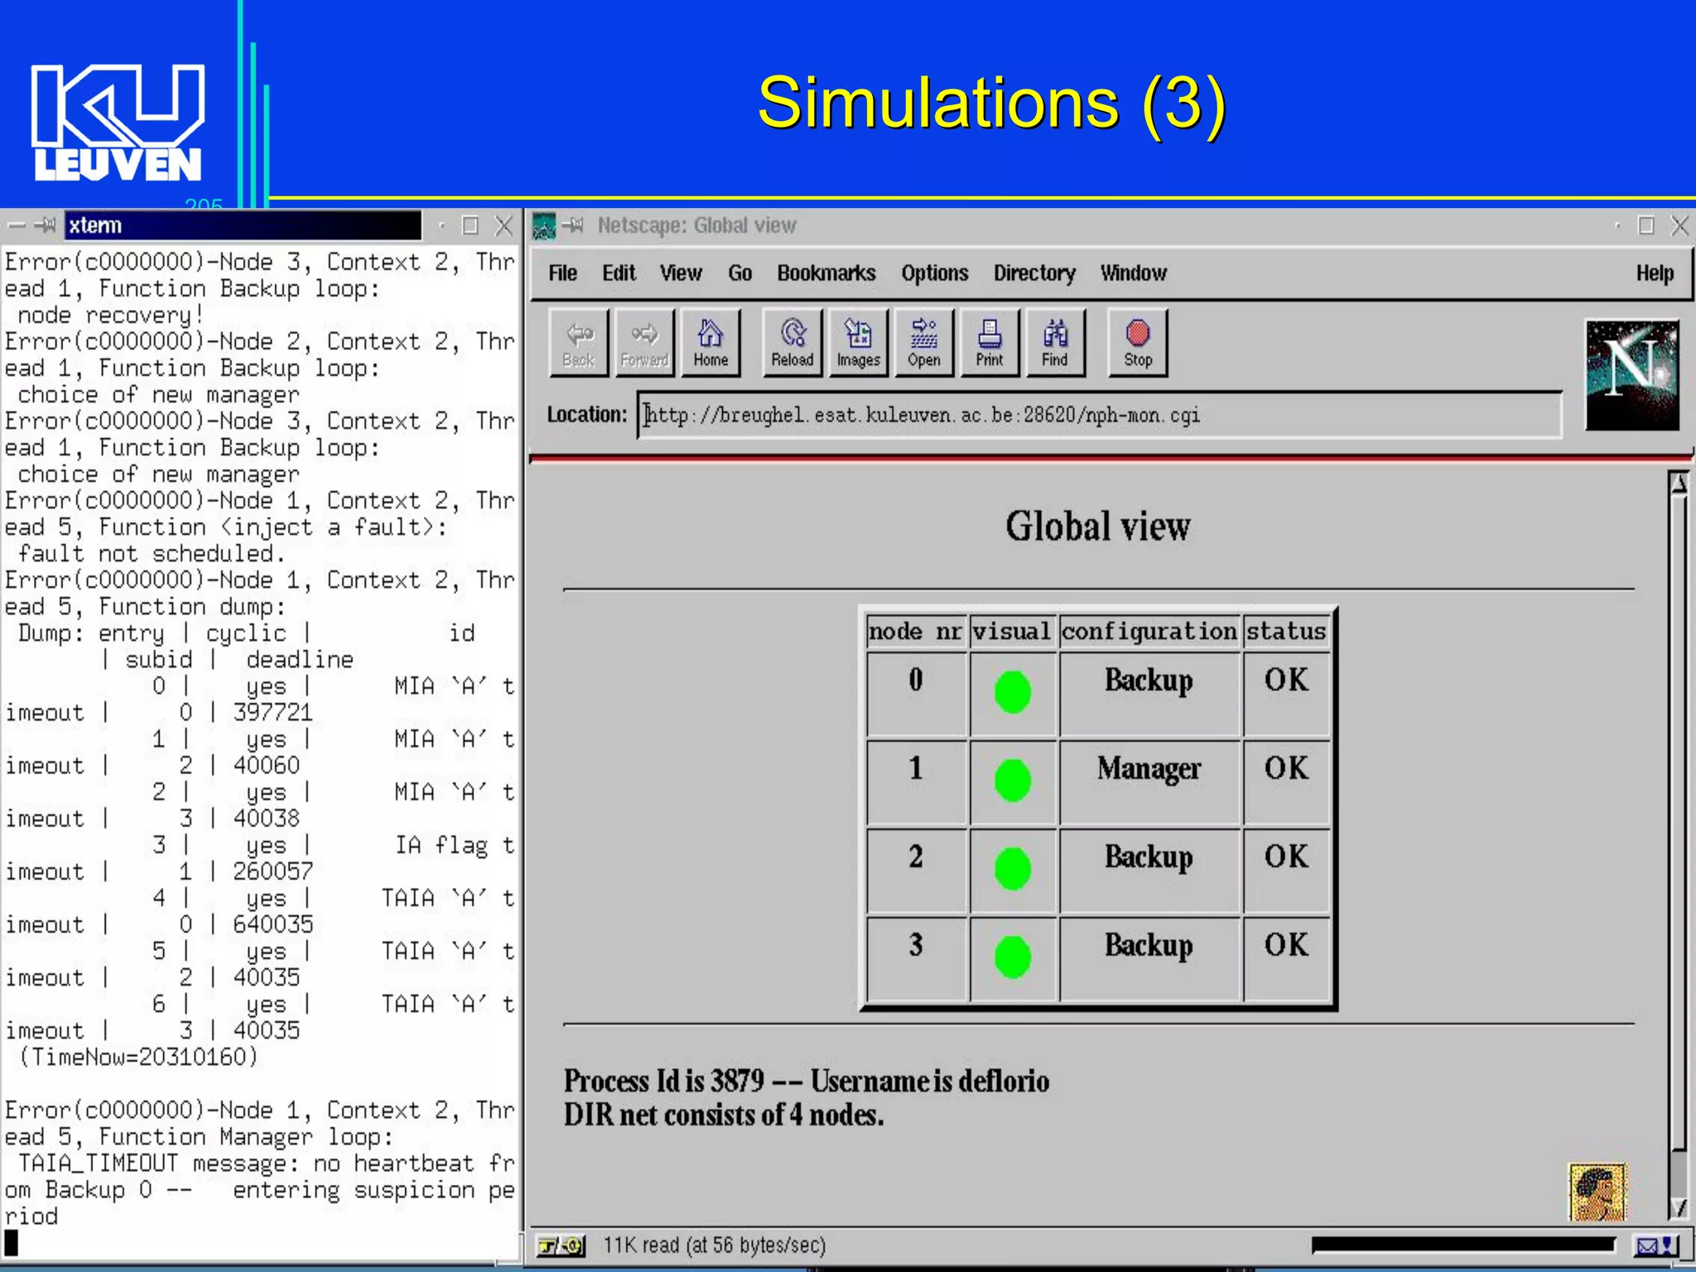Click 'Process Id is 3879' text line
The image size is (1696, 1272).
click(x=807, y=1081)
